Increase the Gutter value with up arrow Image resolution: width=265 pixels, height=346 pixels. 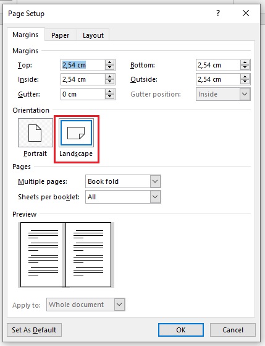(109, 92)
